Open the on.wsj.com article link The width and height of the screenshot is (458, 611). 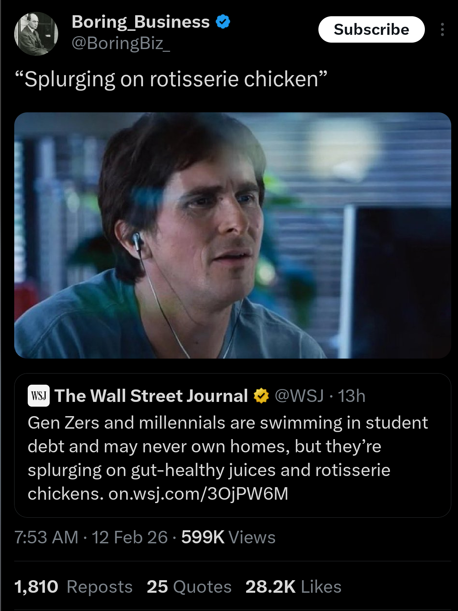[x=198, y=494]
